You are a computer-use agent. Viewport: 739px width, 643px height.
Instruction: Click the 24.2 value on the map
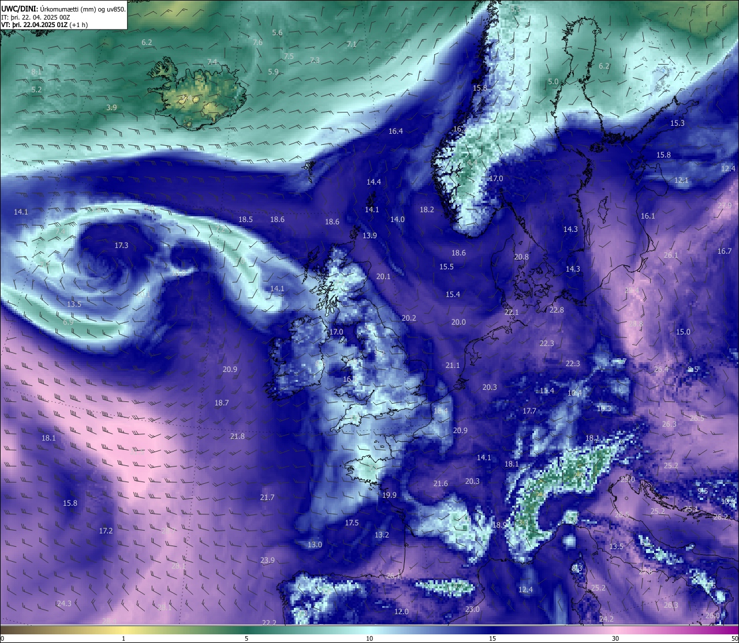(x=606, y=619)
